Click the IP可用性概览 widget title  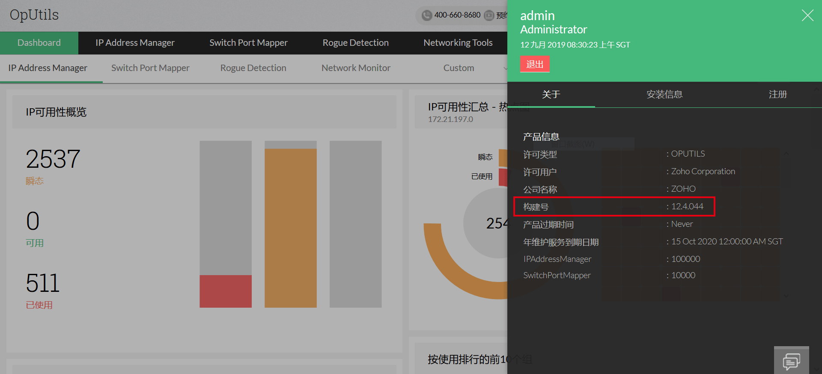[x=56, y=112]
